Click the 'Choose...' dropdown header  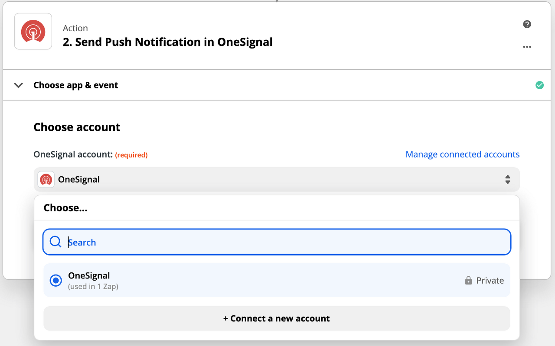pos(65,208)
